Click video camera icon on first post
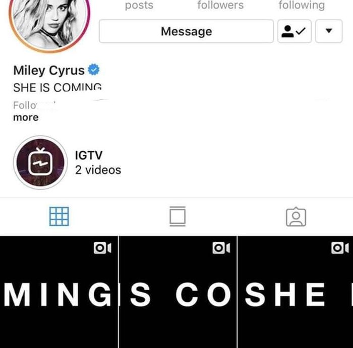The height and width of the screenshot is (348, 353). (x=102, y=248)
